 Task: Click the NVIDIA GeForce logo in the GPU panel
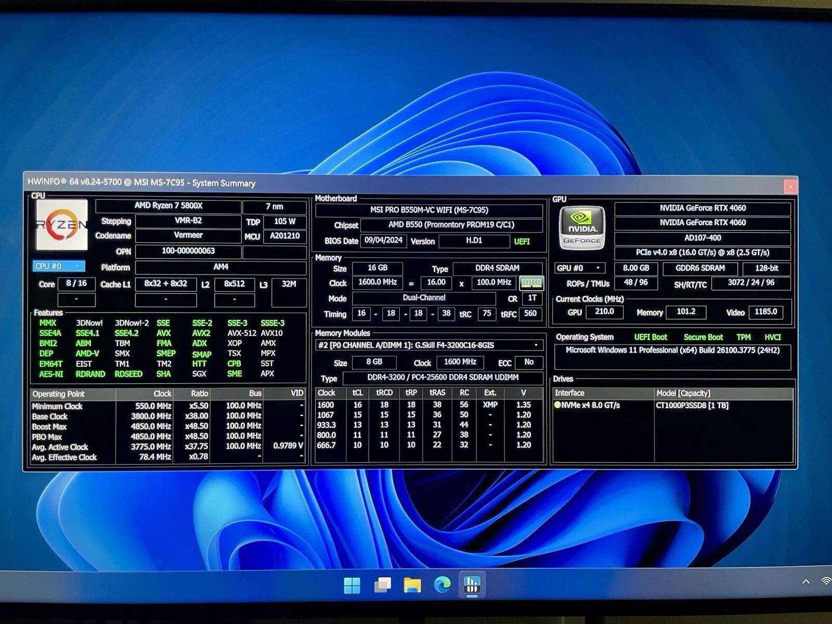coord(581,226)
